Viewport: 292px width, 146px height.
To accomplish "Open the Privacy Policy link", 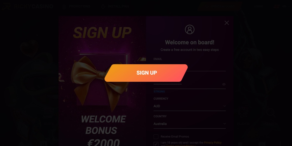I will [x=213, y=143].
